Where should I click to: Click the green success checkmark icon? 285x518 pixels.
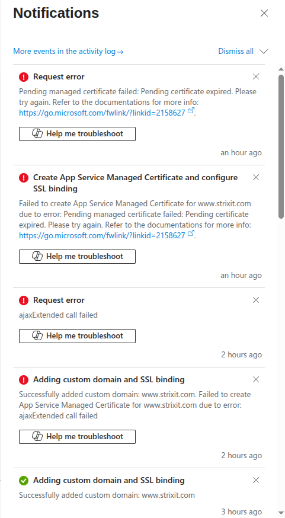pyautogui.click(x=24, y=481)
